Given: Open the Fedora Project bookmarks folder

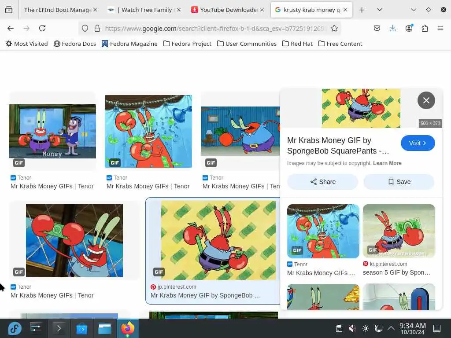Looking at the screenshot, I should point(187,44).
